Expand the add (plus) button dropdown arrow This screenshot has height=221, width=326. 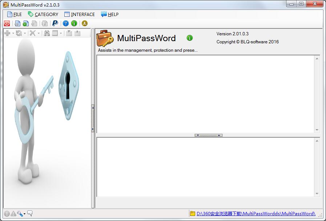pos(13,33)
